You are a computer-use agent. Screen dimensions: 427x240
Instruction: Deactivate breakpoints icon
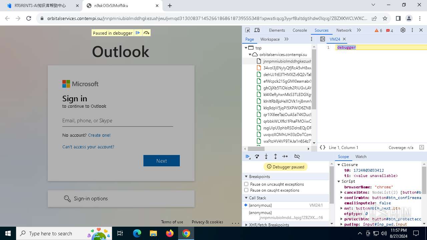click(297, 156)
